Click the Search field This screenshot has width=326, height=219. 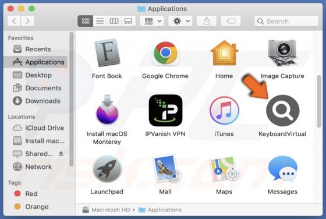point(286,21)
